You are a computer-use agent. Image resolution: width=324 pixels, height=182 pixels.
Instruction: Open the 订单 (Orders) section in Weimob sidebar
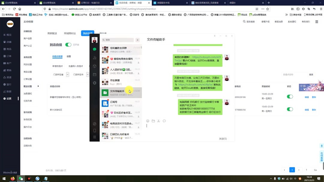coord(8,57)
